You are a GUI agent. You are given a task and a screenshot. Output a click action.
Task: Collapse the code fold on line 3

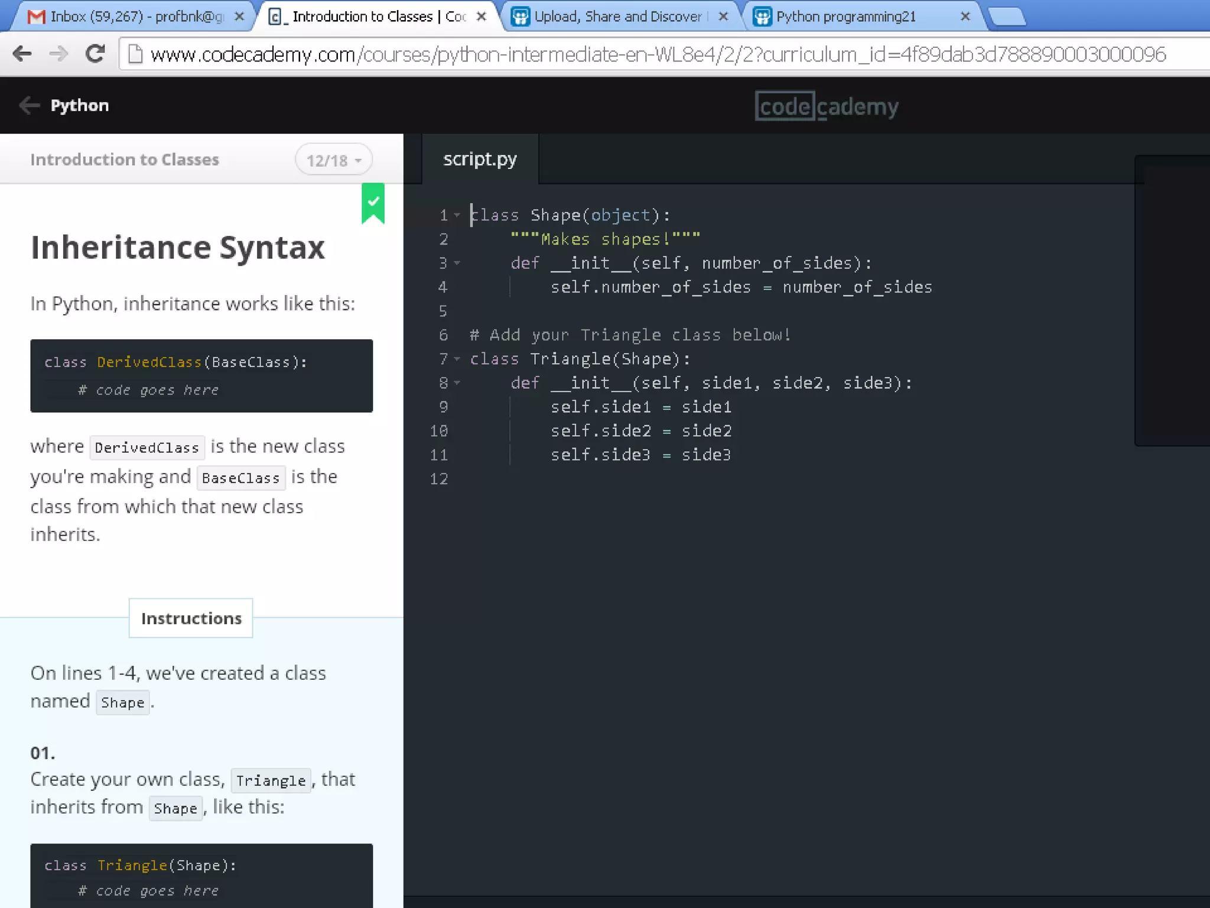pos(457,263)
